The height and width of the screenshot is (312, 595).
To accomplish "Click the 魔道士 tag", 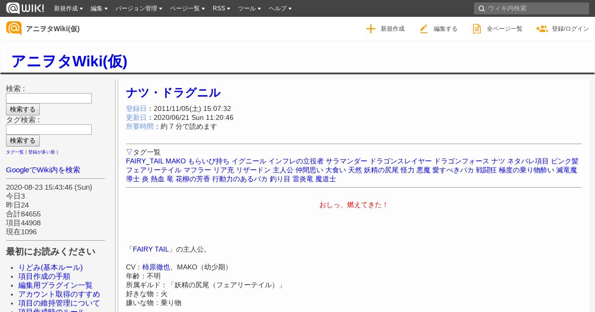I will pos(326,179).
